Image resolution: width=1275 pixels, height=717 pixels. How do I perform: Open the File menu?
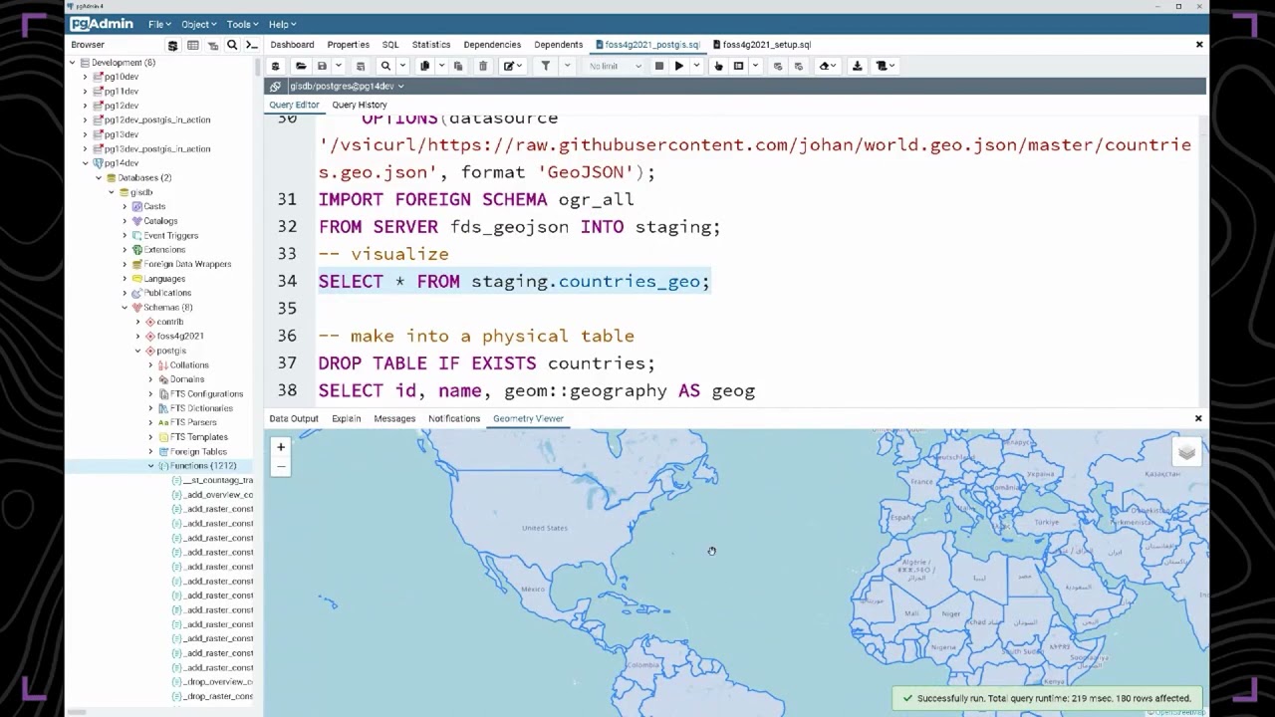(159, 24)
